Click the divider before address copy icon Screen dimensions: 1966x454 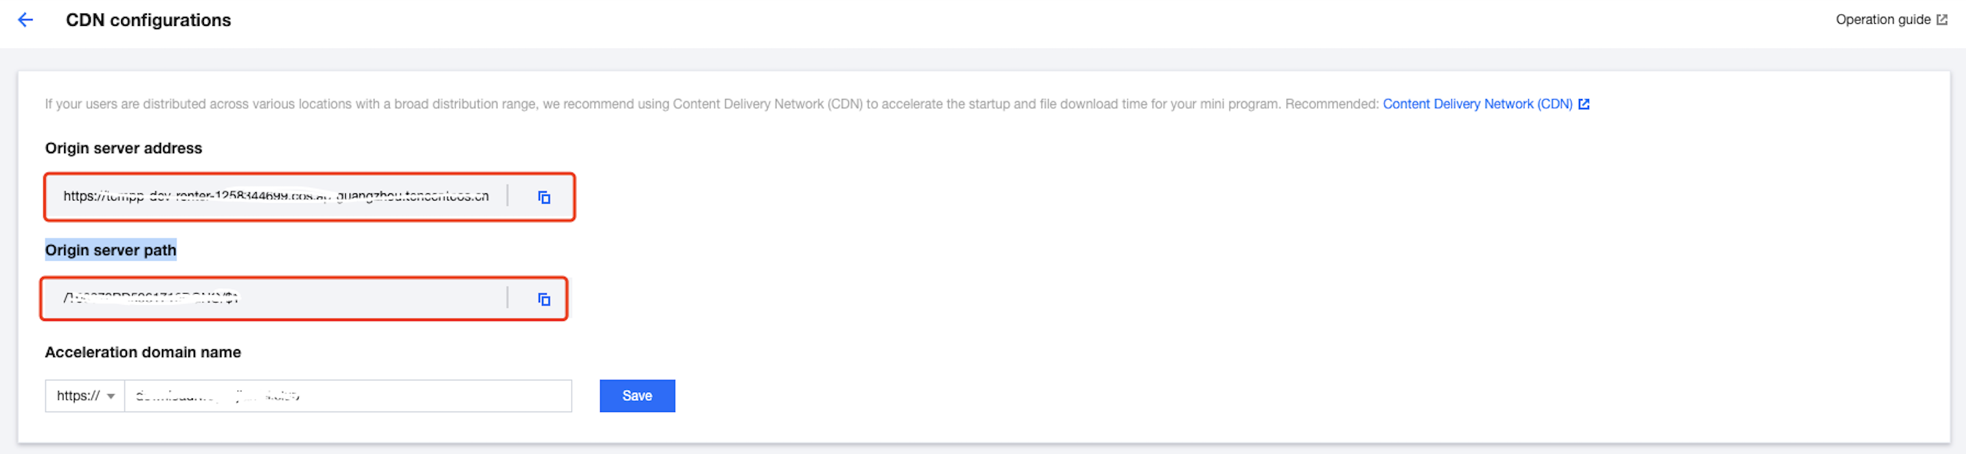508,196
